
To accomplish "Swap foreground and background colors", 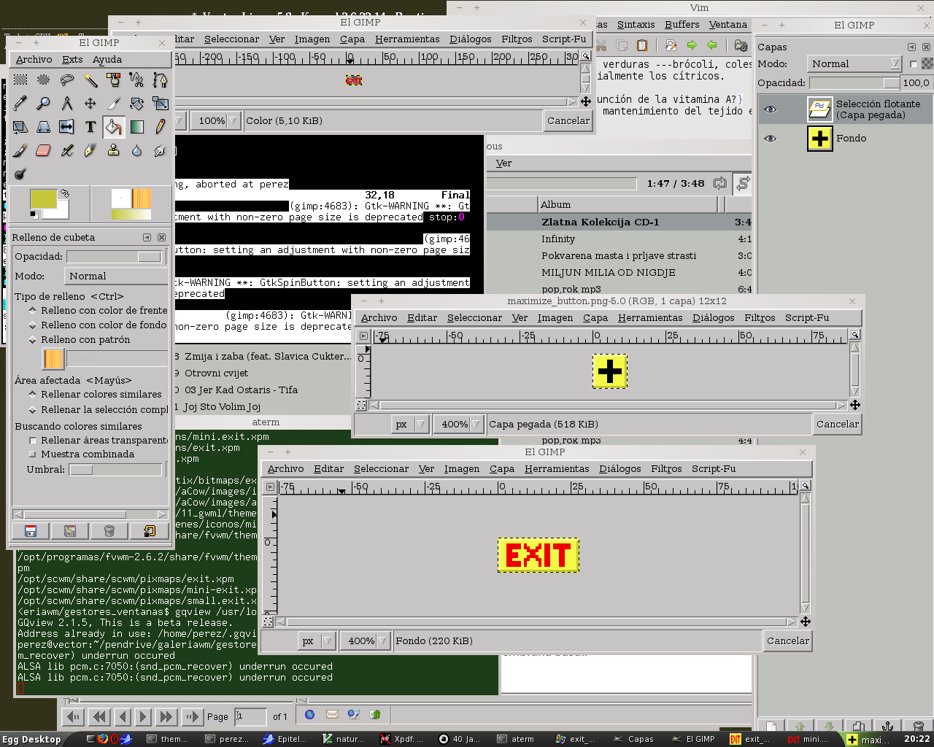I will pyautogui.click(x=64, y=193).
